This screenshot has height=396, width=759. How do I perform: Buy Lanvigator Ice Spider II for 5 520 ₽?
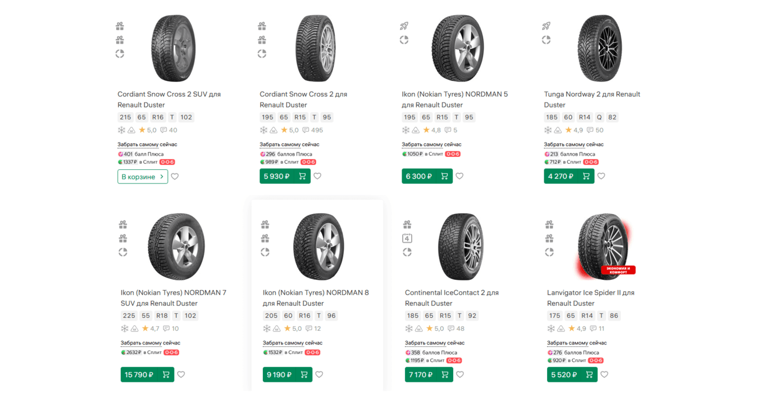572,374
